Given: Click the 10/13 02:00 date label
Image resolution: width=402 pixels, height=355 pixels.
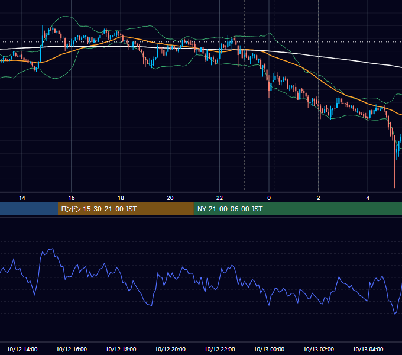Looking at the screenshot, I should [319, 349].
